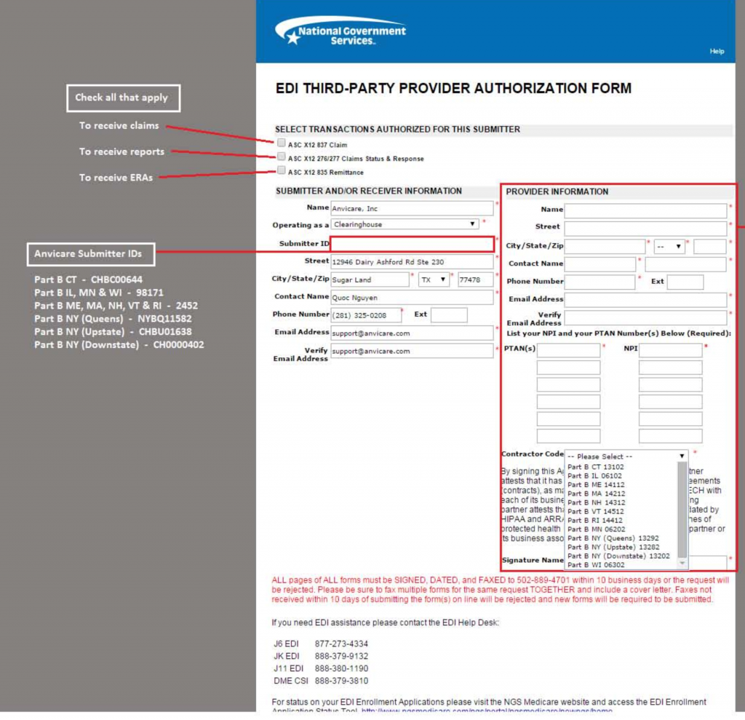745x720 pixels.
Task: Click the submitter zip field 77478
Action: tap(475, 280)
